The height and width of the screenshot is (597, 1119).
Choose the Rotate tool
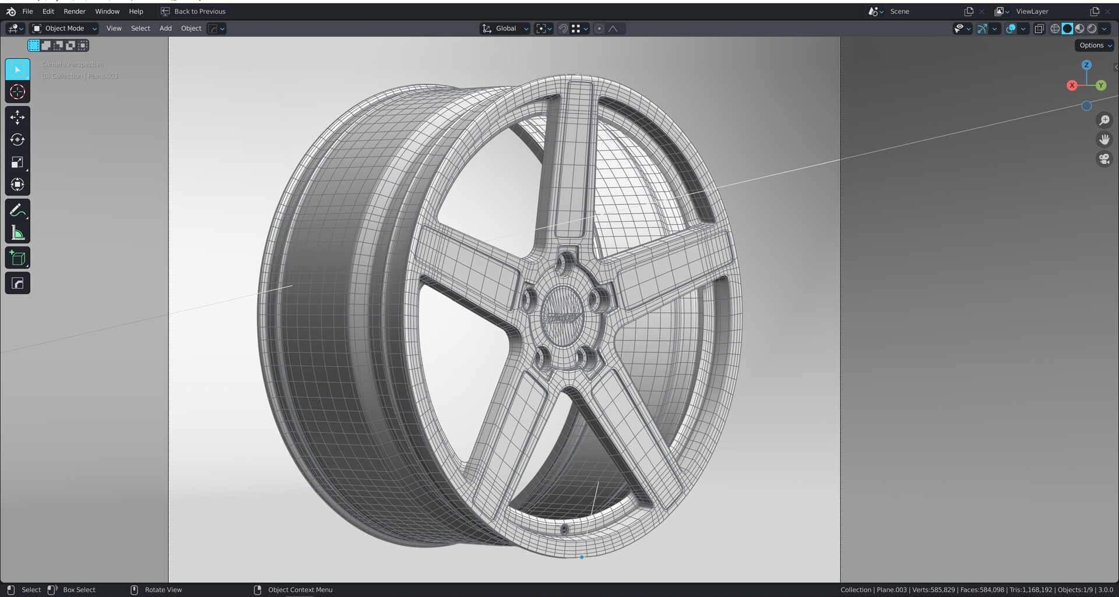coord(17,140)
